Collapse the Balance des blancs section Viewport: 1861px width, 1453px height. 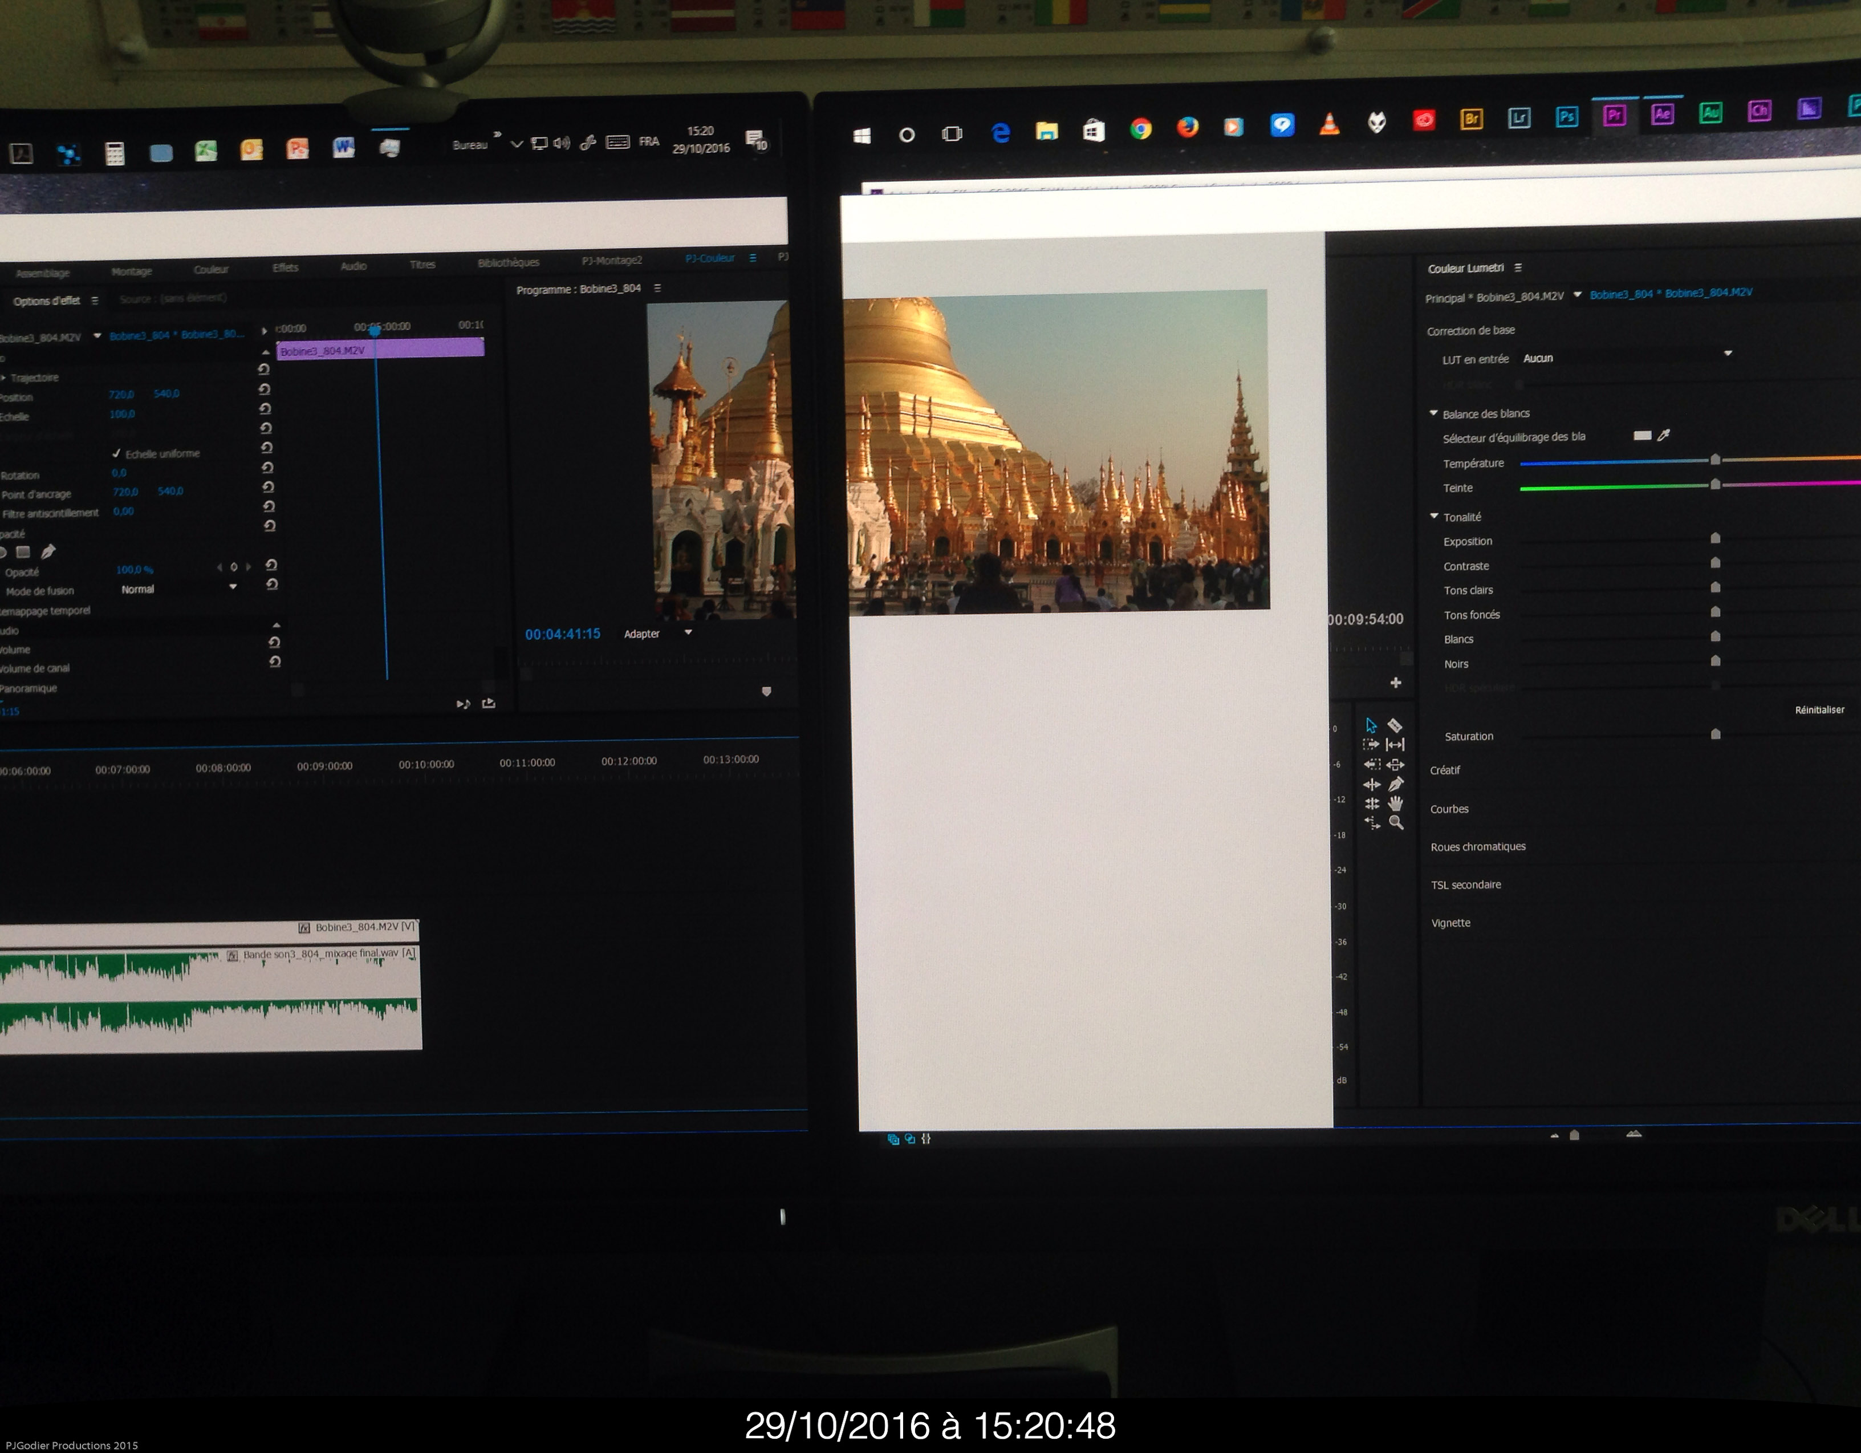point(1434,413)
